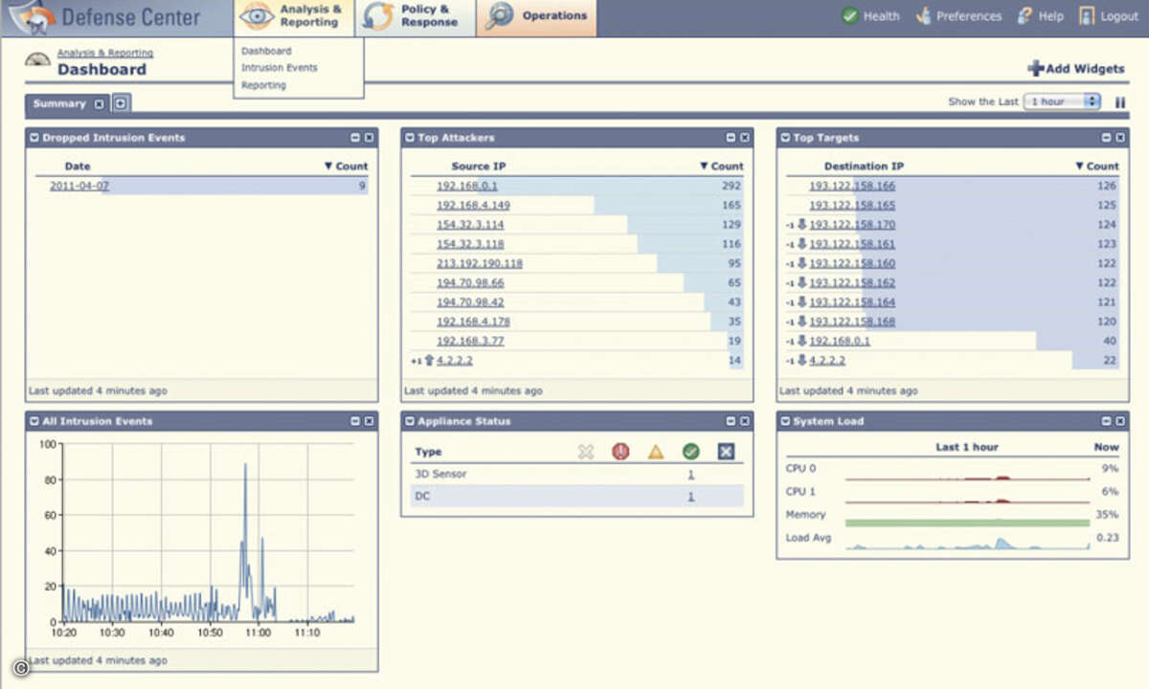
Task: Open source IP 213.192.190.118
Action: click(480, 263)
